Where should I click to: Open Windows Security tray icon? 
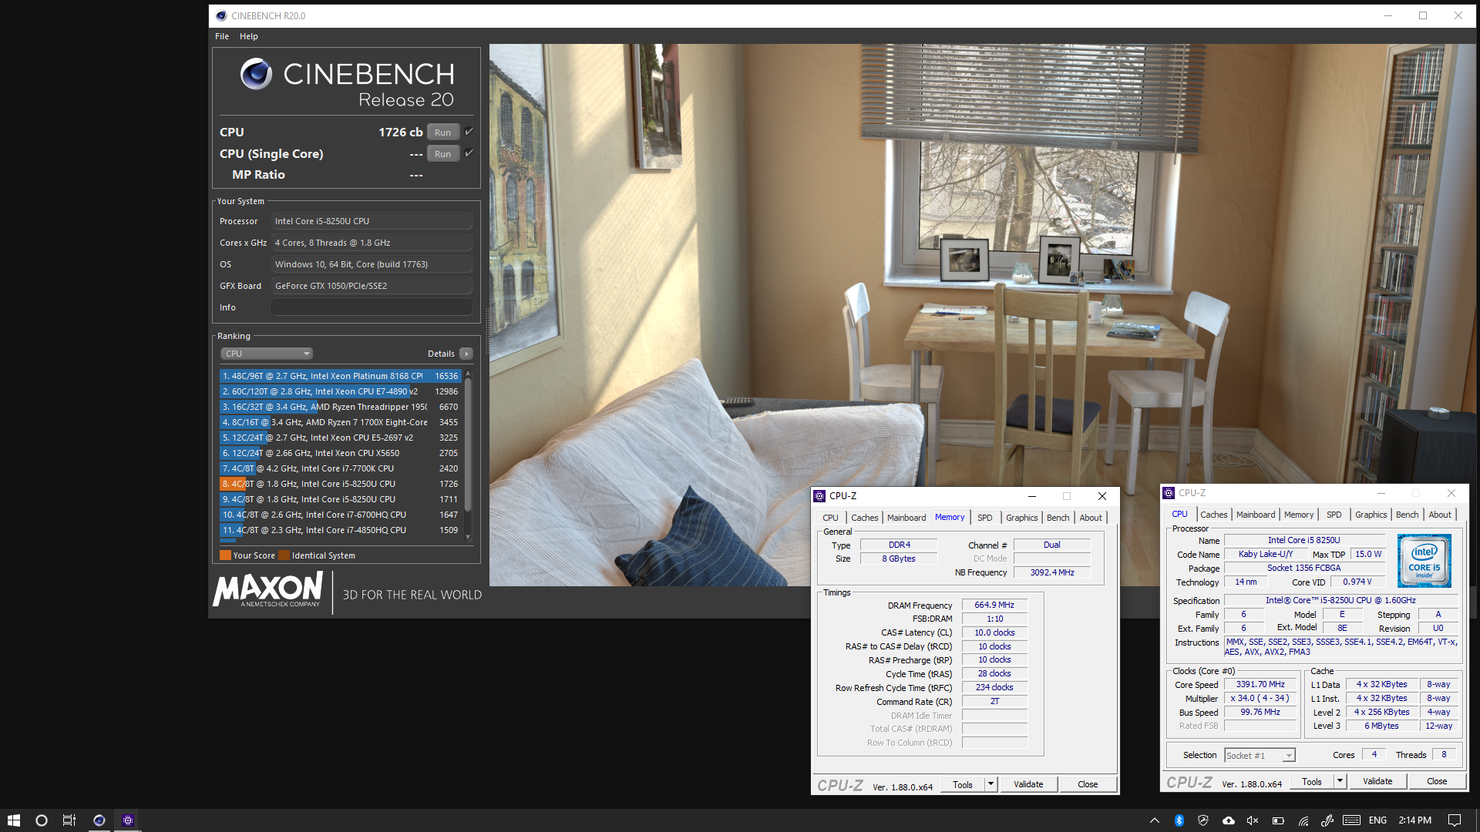click(x=1203, y=820)
